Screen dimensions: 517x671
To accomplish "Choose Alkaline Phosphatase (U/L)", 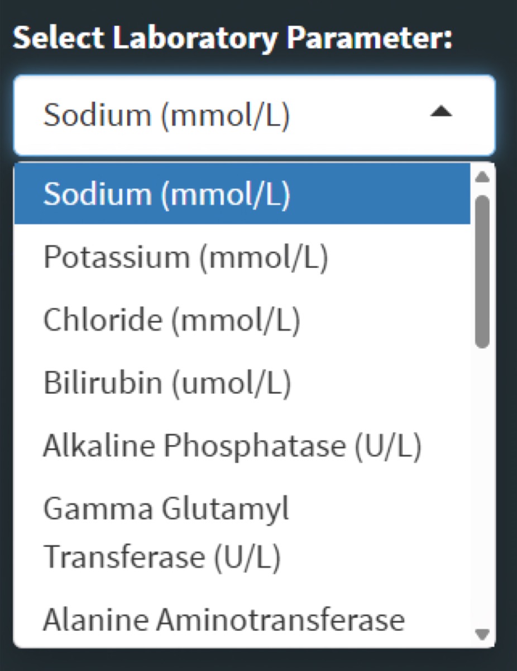I will [232, 446].
